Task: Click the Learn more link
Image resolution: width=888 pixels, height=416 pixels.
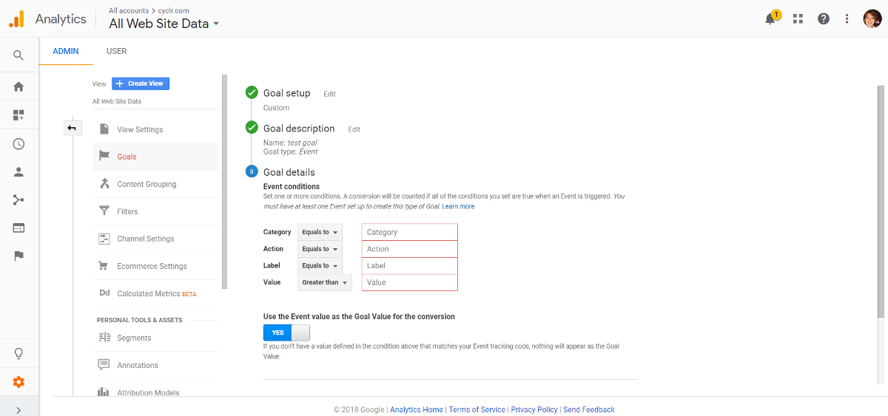Action: (x=458, y=206)
